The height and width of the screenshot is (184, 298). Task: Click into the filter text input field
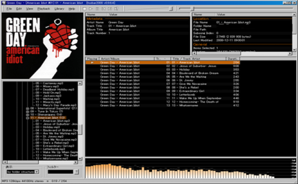60,171
